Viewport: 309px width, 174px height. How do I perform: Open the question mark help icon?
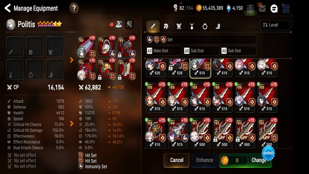coord(74,8)
